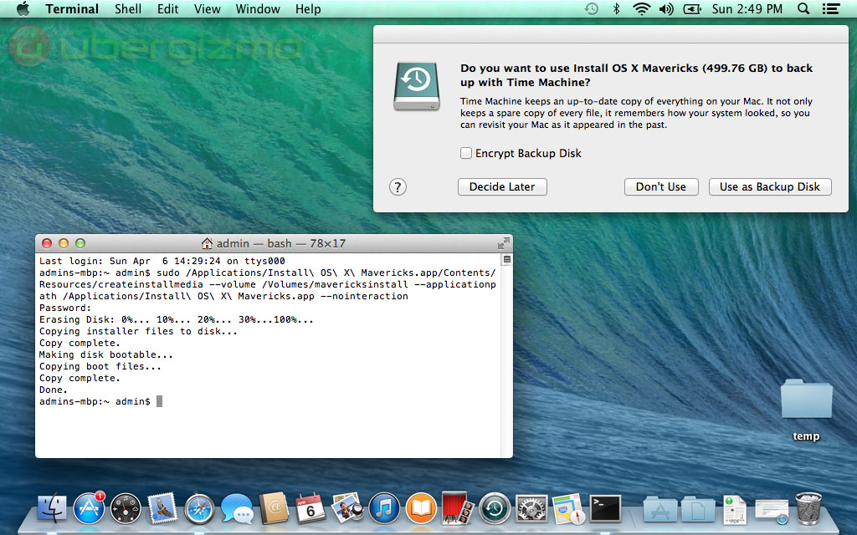Minimize Terminal with the yellow button
857x535 pixels.
coord(64,243)
